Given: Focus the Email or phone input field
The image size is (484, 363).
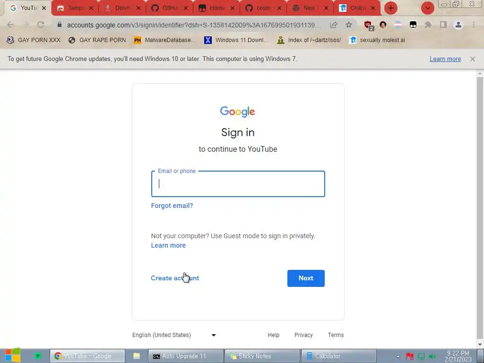Looking at the screenshot, I should (x=238, y=184).
